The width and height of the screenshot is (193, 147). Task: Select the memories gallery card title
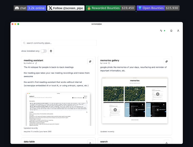tap(110, 60)
